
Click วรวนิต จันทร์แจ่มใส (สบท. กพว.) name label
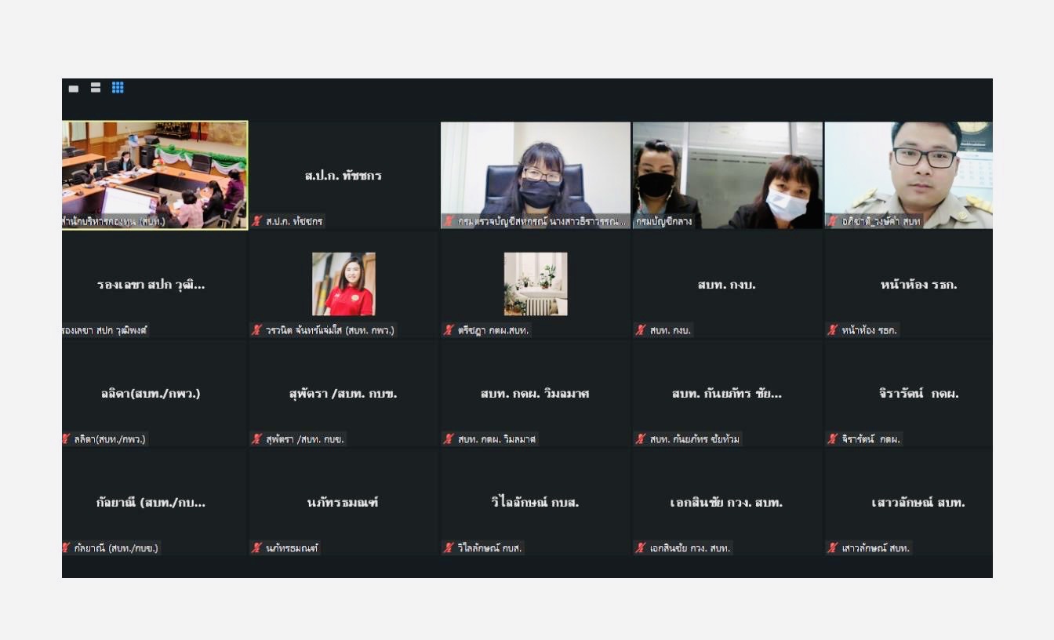(x=330, y=330)
